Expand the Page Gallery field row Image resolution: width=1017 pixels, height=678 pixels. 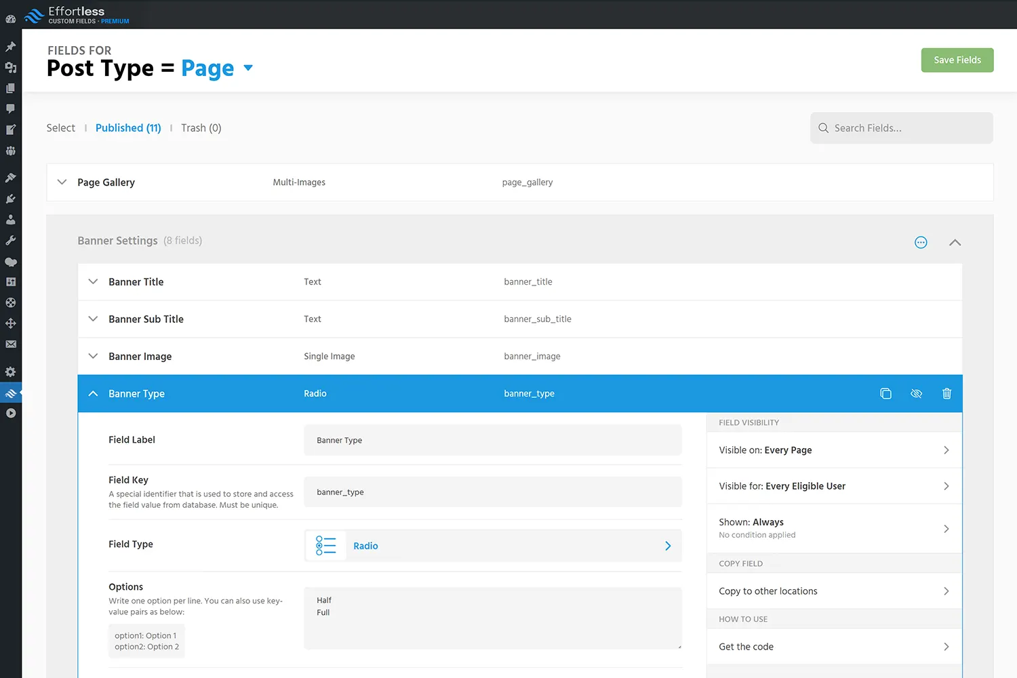pyautogui.click(x=62, y=182)
